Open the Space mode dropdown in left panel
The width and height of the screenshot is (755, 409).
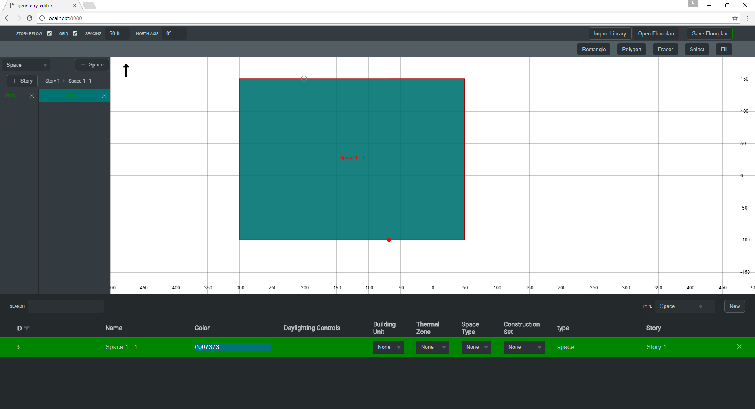pos(25,64)
